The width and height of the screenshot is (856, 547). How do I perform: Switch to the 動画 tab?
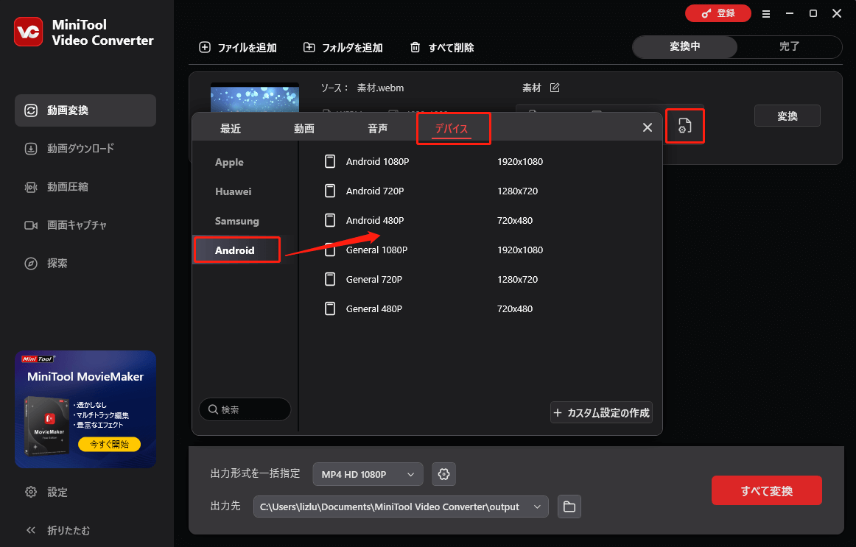click(x=304, y=129)
